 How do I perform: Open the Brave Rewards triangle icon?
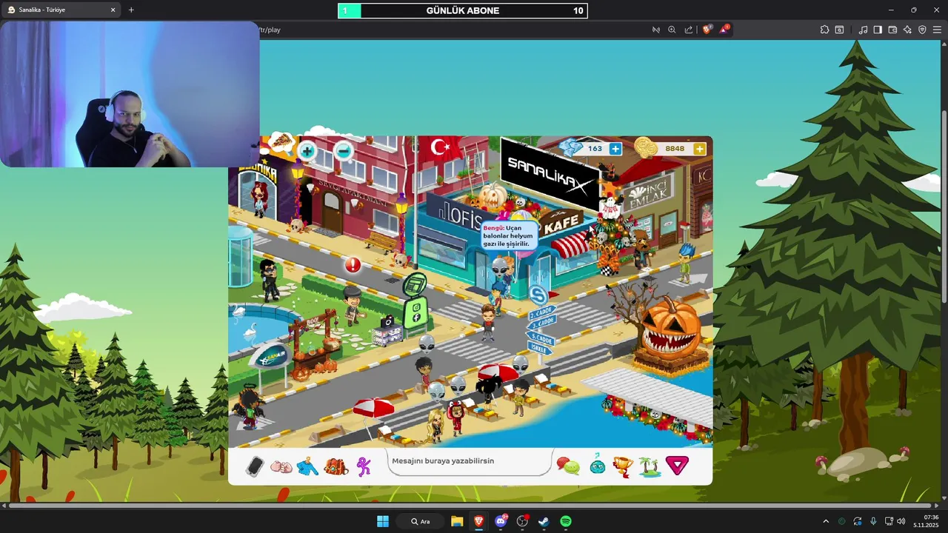pos(724,30)
